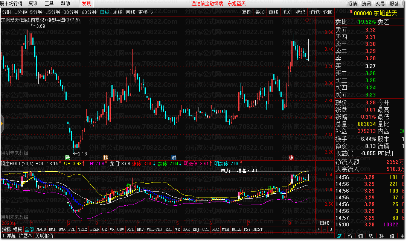407x241 pixels.
Task: Open the 发现 tab
Action: pos(87,3)
